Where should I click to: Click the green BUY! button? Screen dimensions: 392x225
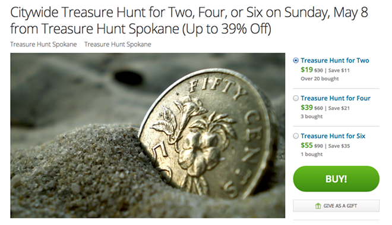click(336, 179)
